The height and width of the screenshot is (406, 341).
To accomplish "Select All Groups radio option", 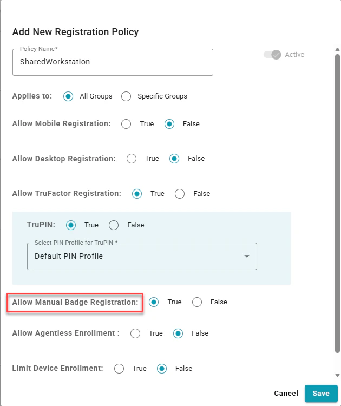I will [68, 96].
